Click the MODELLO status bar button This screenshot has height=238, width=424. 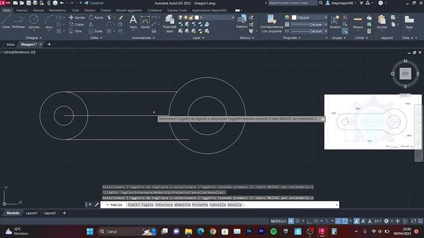click(x=278, y=221)
